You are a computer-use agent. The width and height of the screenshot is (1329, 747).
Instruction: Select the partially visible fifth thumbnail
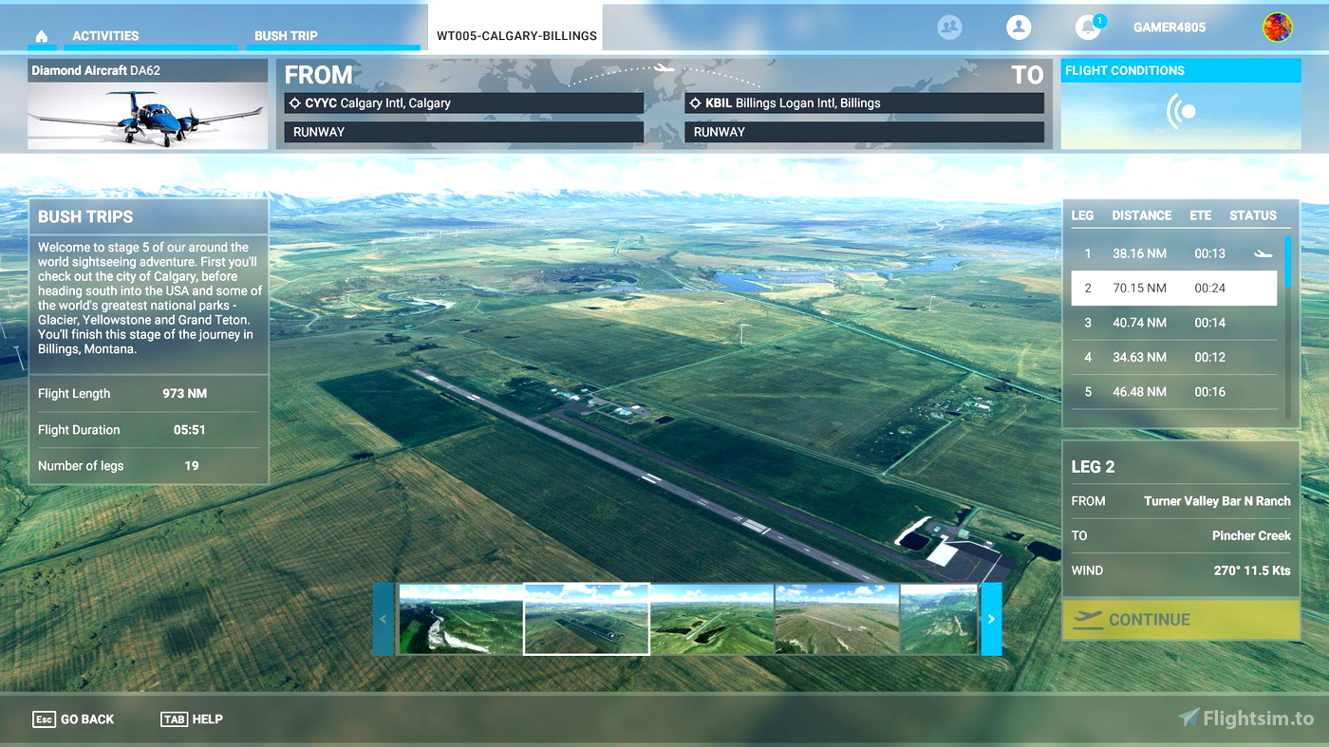click(x=939, y=619)
